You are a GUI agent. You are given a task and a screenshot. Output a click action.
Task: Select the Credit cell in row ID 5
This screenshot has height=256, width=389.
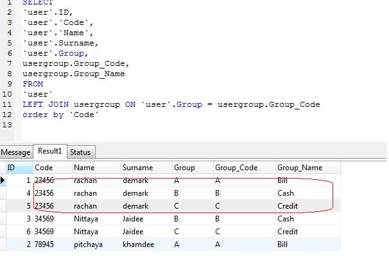click(x=288, y=206)
